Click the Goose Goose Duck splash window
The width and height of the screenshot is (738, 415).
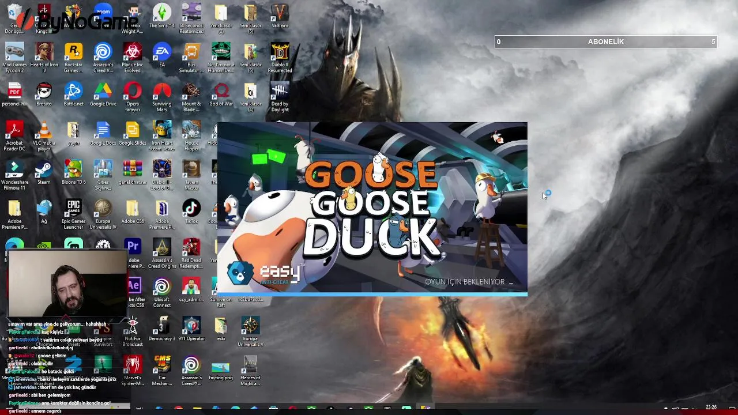372,209
